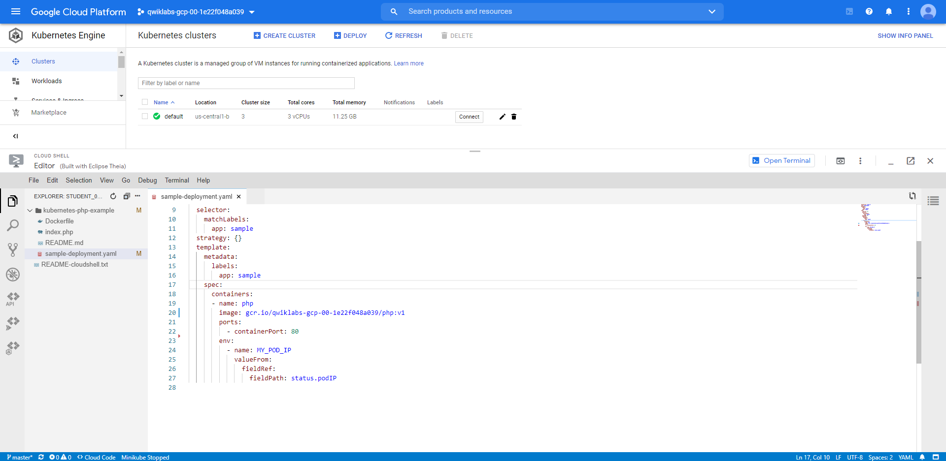Select all clusters header checkbox
The image size is (946, 461).
pos(145,102)
